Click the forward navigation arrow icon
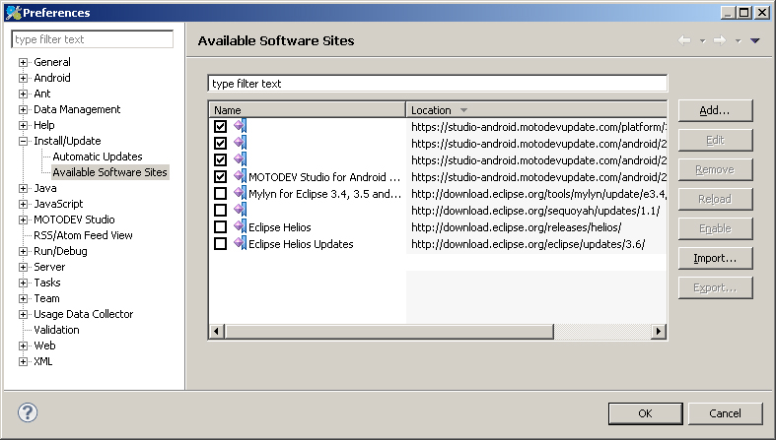Screen dimensions: 776x440 click(x=720, y=40)
